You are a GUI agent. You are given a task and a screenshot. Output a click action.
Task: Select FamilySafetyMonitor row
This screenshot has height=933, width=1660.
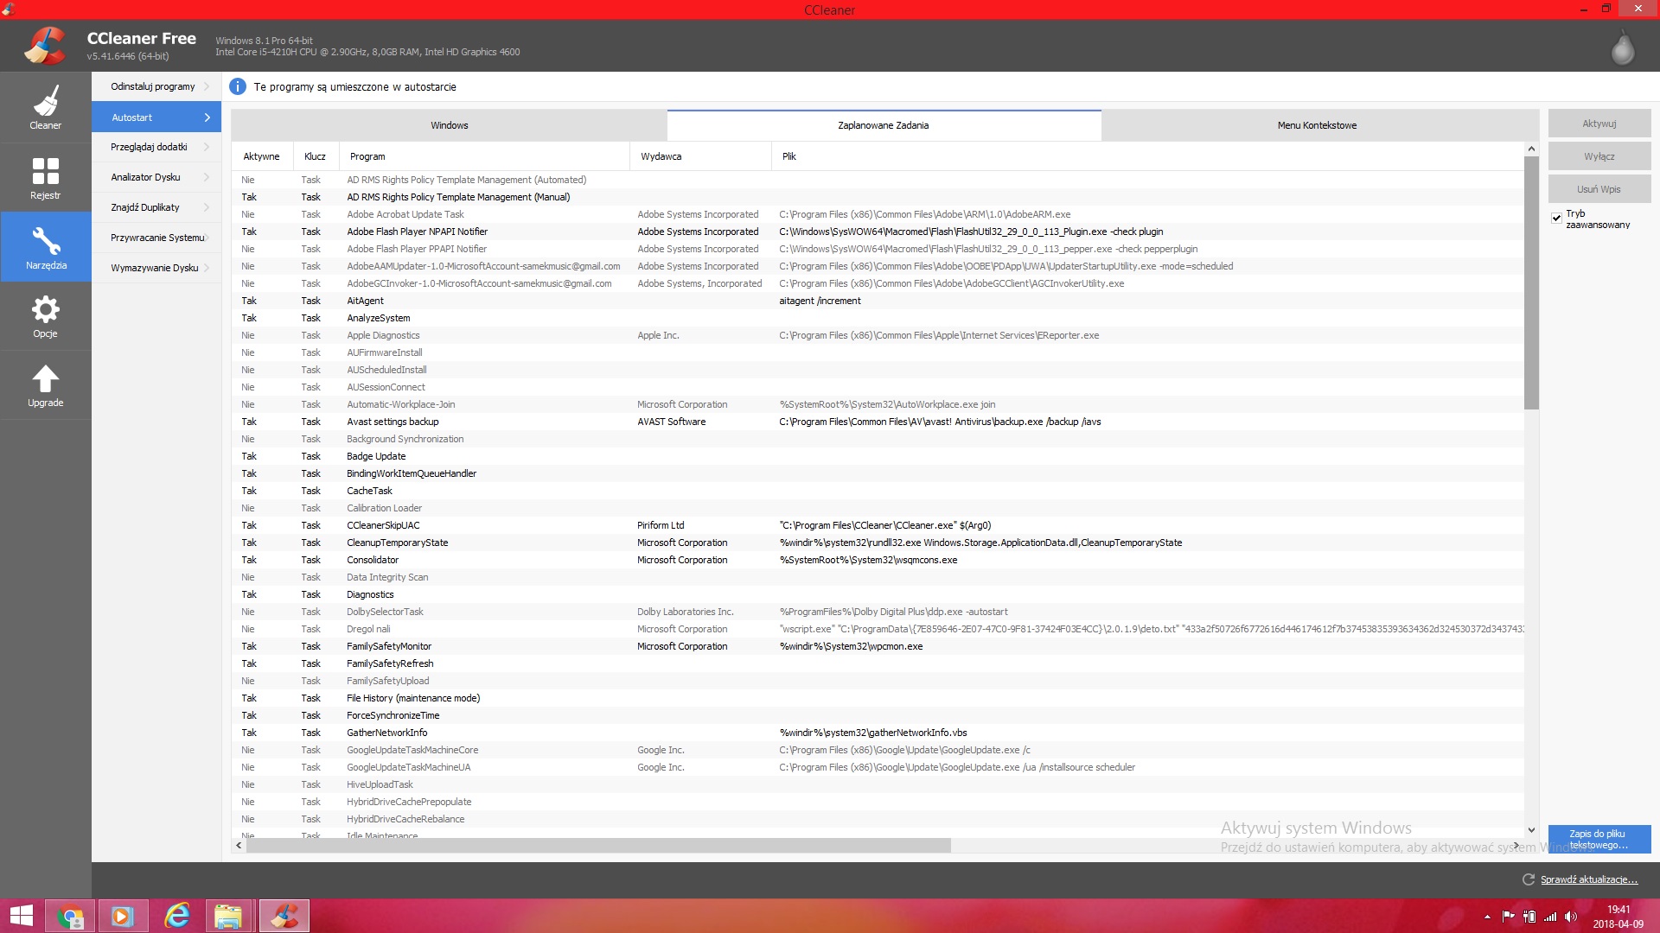(878, 646)
